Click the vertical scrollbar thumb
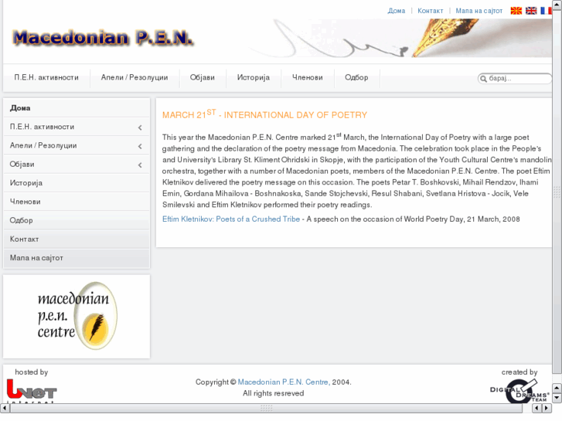Image resolution: width=562 pixels, height=421 pixels. point(557,192)
